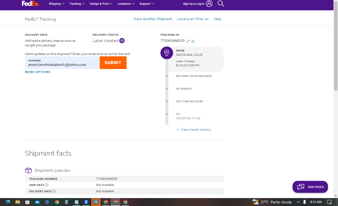The image size is (338, 206).
Task: Open File Explorer from the taskbar
Action: pyautogui.click(x=18, y=202)
